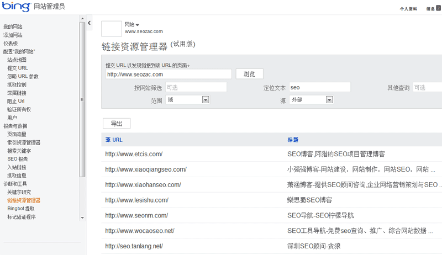The height and width of the screenshot is (255, 442).
Task: Open 个人资料 profile link
Action: (408, 9)
